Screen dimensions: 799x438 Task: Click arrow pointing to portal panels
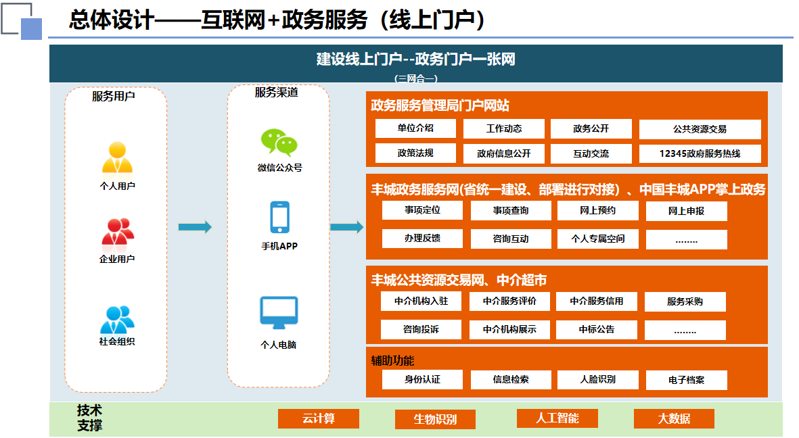pyautogui.click(x=346, y=227)
